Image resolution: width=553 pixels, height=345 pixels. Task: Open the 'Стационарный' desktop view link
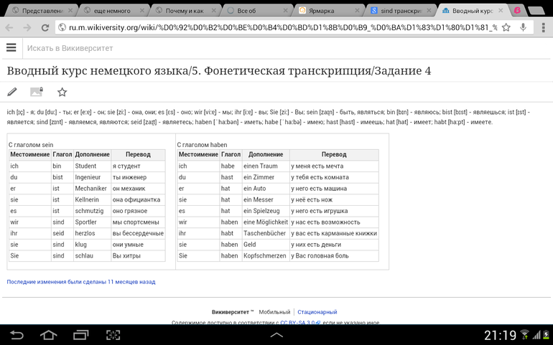coord(317,312)
